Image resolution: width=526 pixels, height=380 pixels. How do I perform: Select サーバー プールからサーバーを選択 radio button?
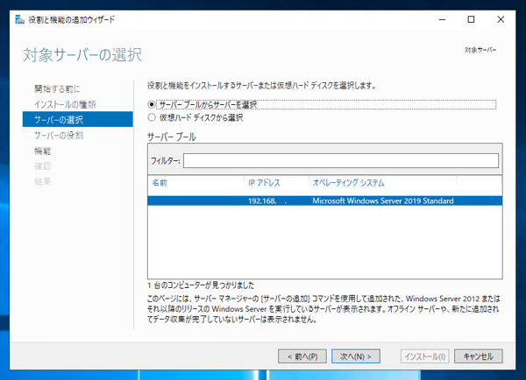pyautogui.click(x=152, y=105)
